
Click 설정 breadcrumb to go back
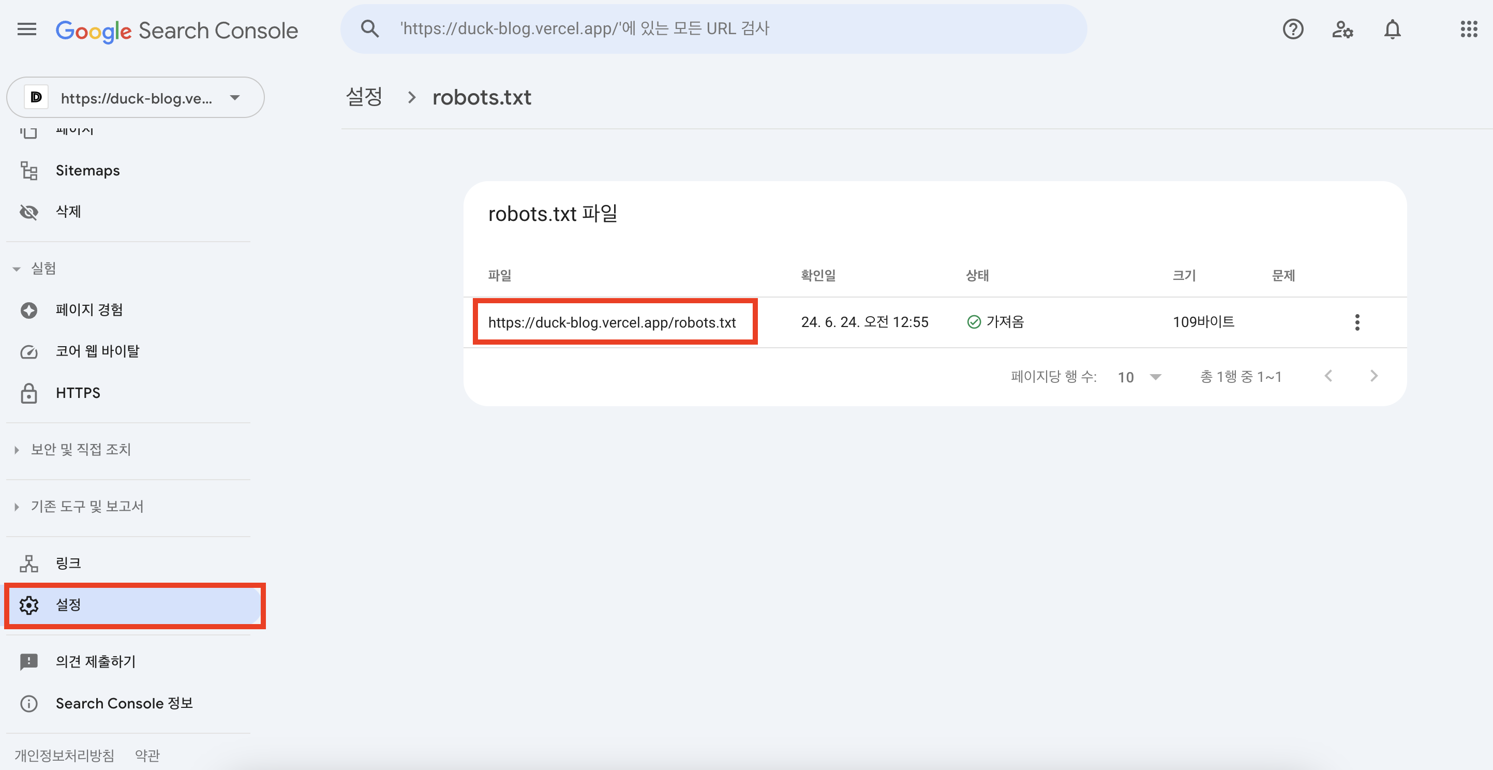[x=364, y=97]
